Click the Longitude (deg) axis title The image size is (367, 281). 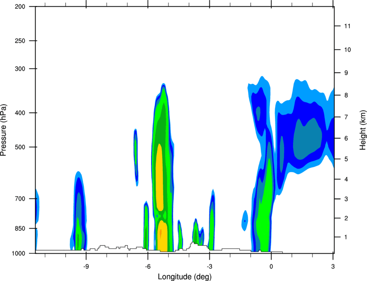[x=185, y=277]
